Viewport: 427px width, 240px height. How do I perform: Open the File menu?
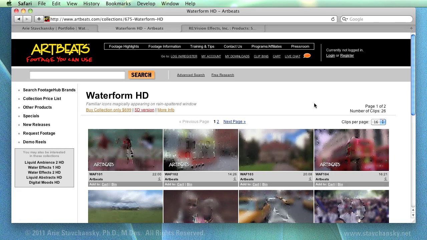(42, 4)
